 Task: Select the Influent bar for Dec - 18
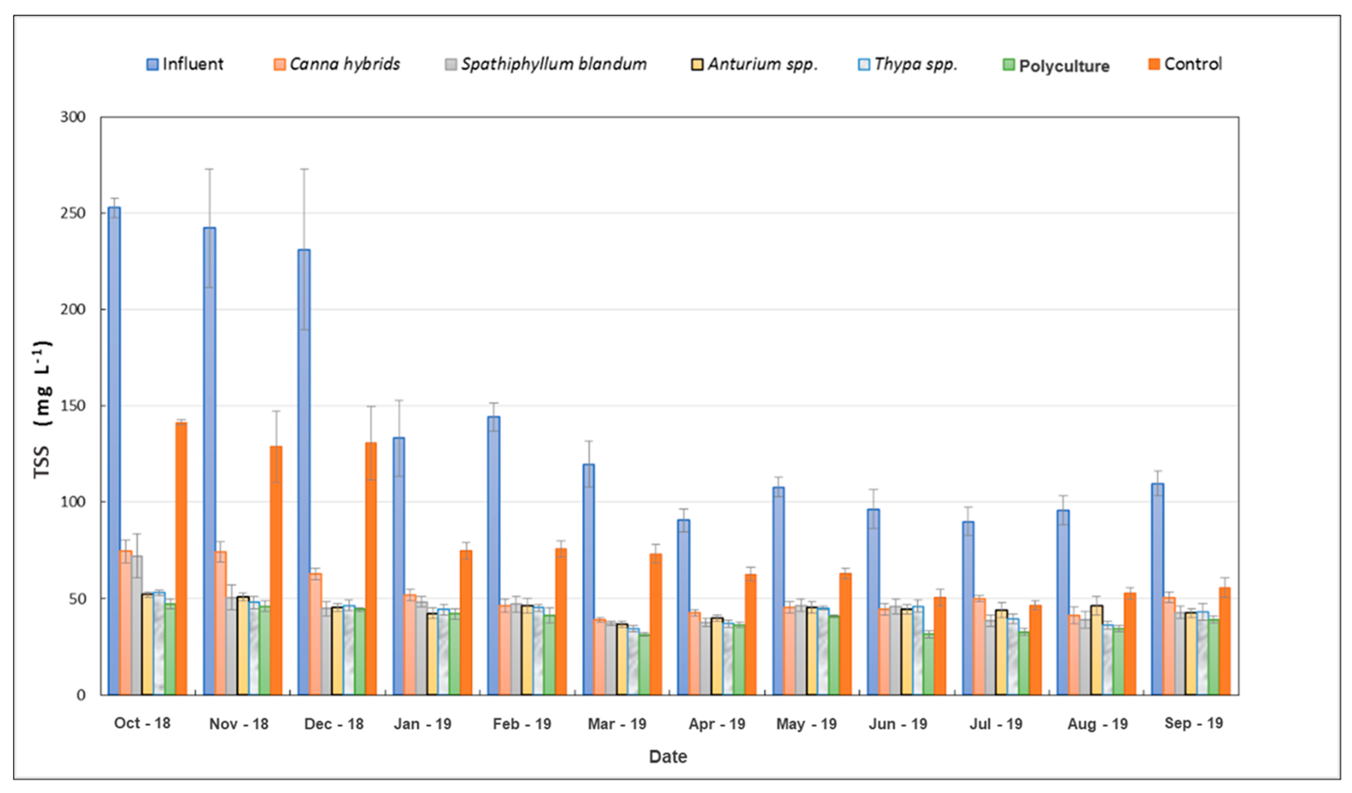click(304, 472)
